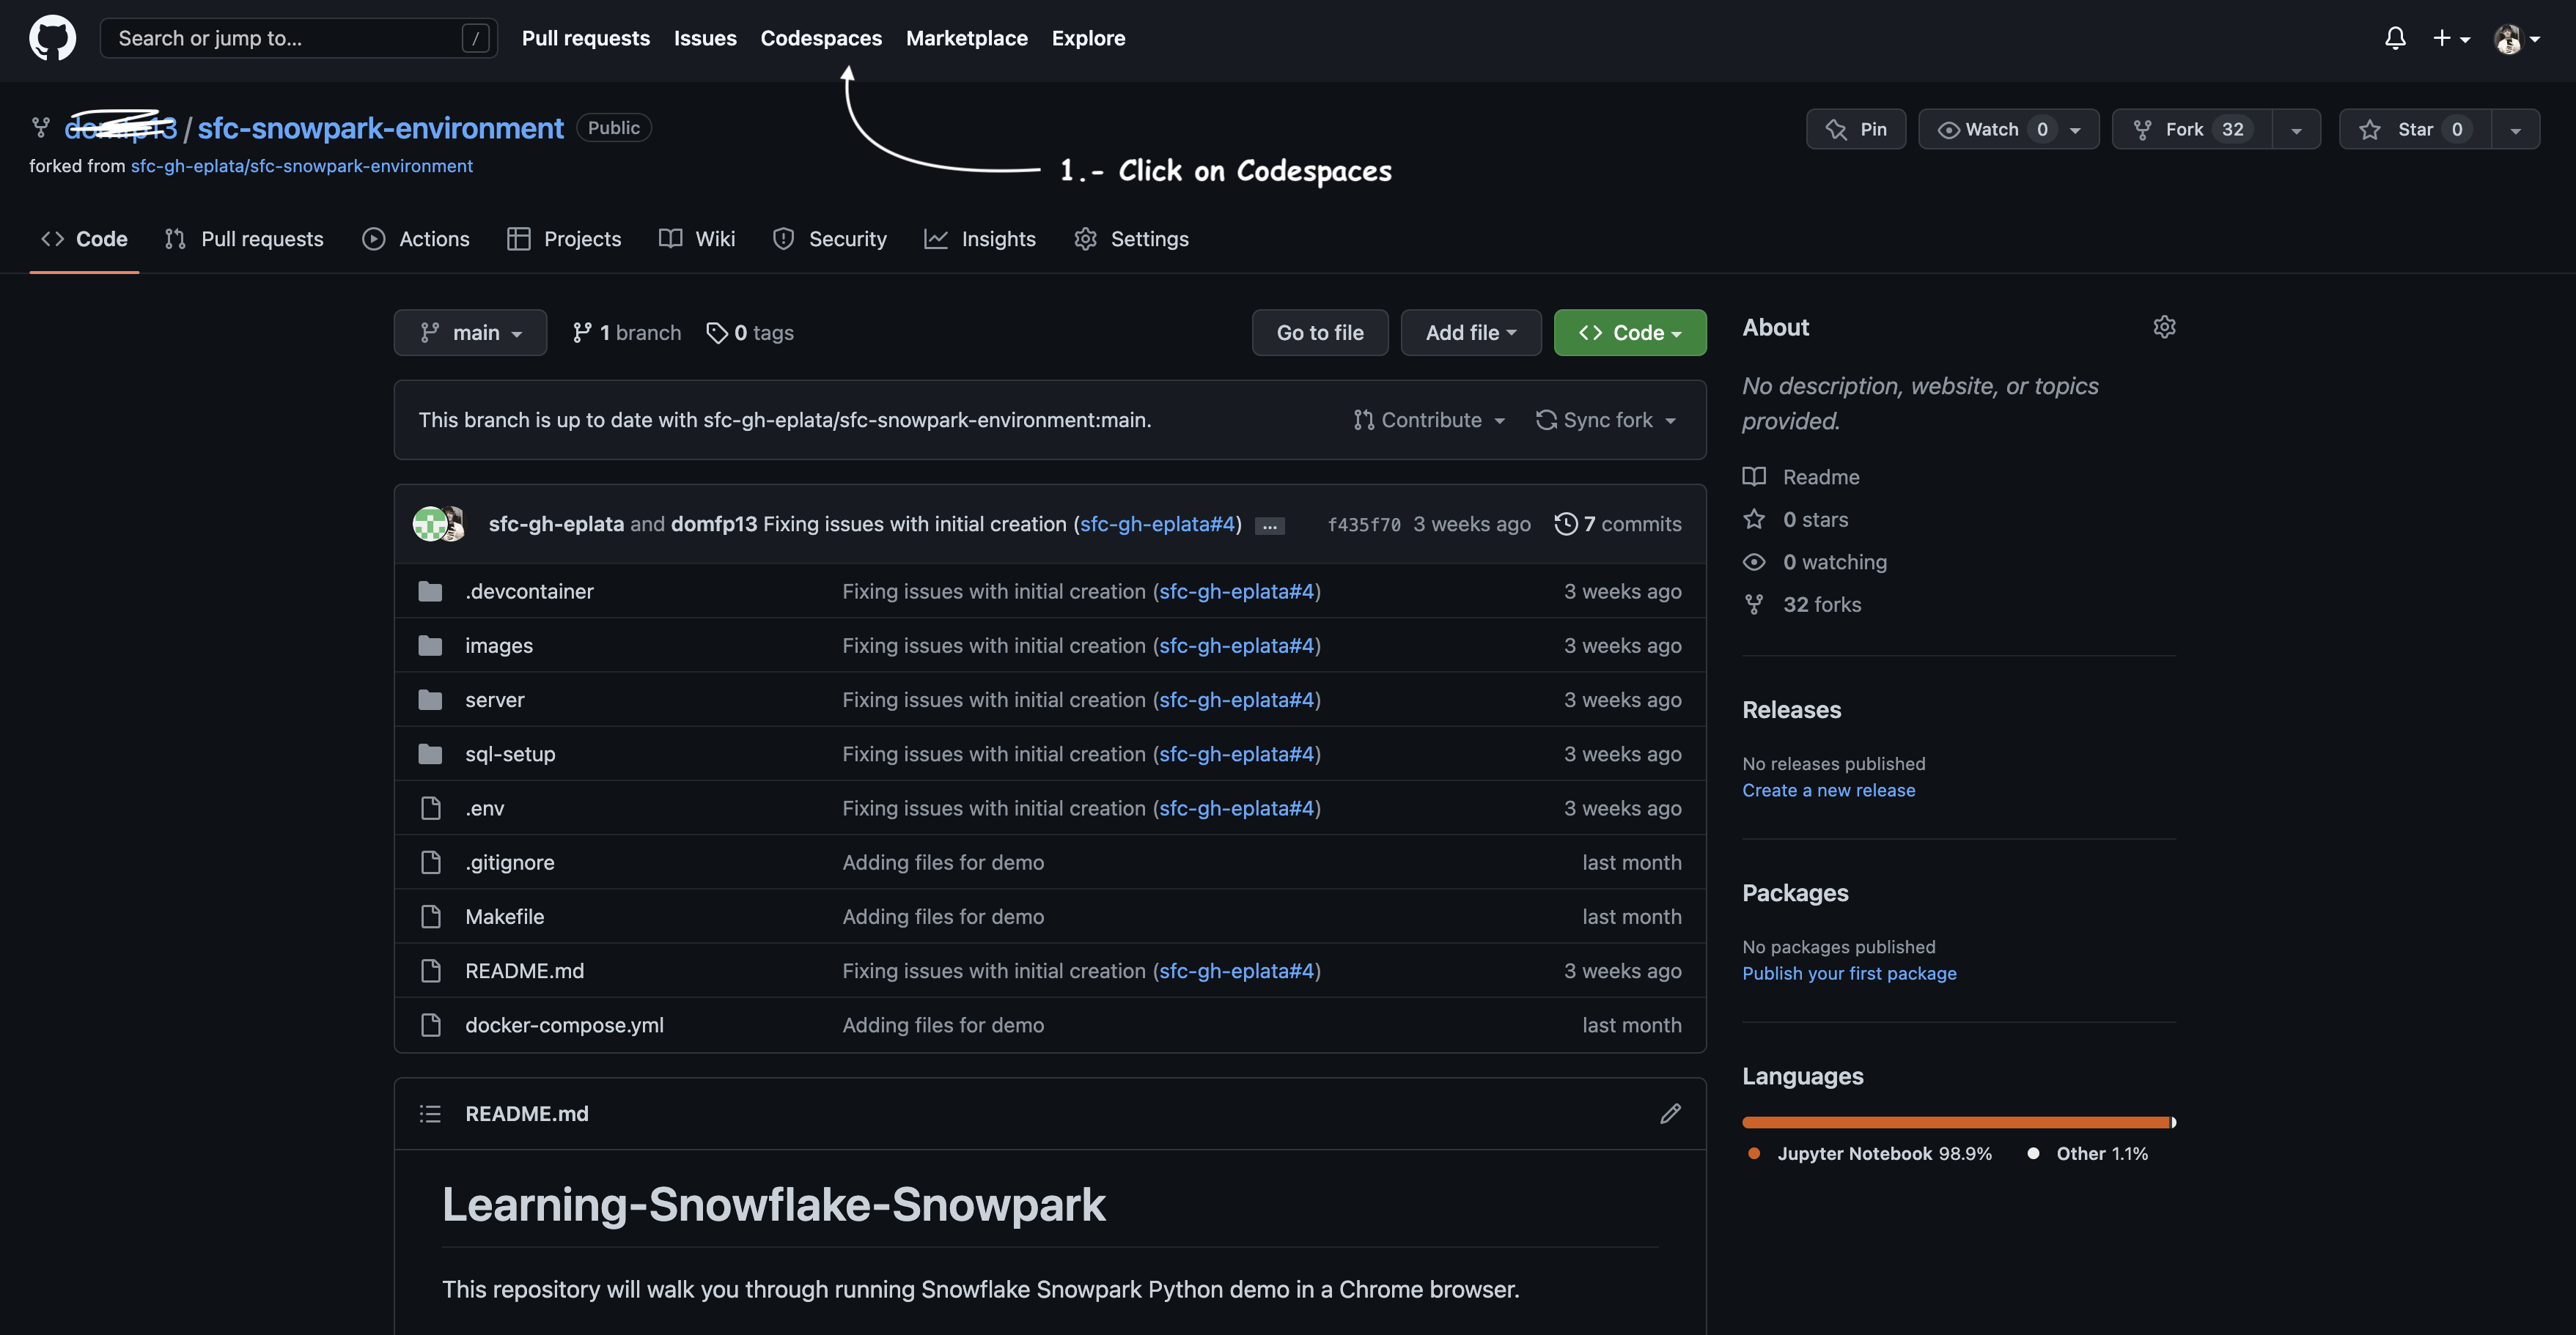The image size is (2576, 1335).
Task: Click Codespaces in the top navigation
Action: tap(821, 38)
